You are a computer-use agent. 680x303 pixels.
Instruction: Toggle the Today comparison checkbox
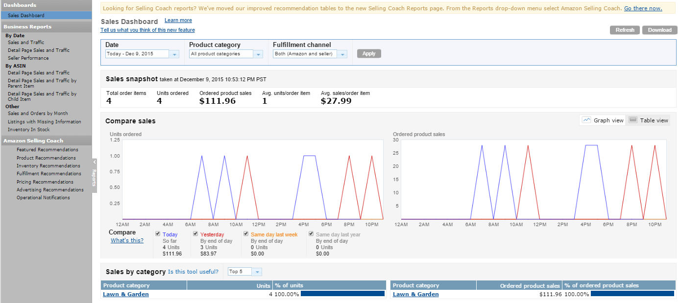click(158, 234)
